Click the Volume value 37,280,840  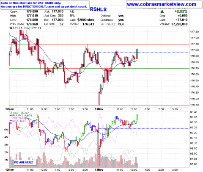pos(179,24)
